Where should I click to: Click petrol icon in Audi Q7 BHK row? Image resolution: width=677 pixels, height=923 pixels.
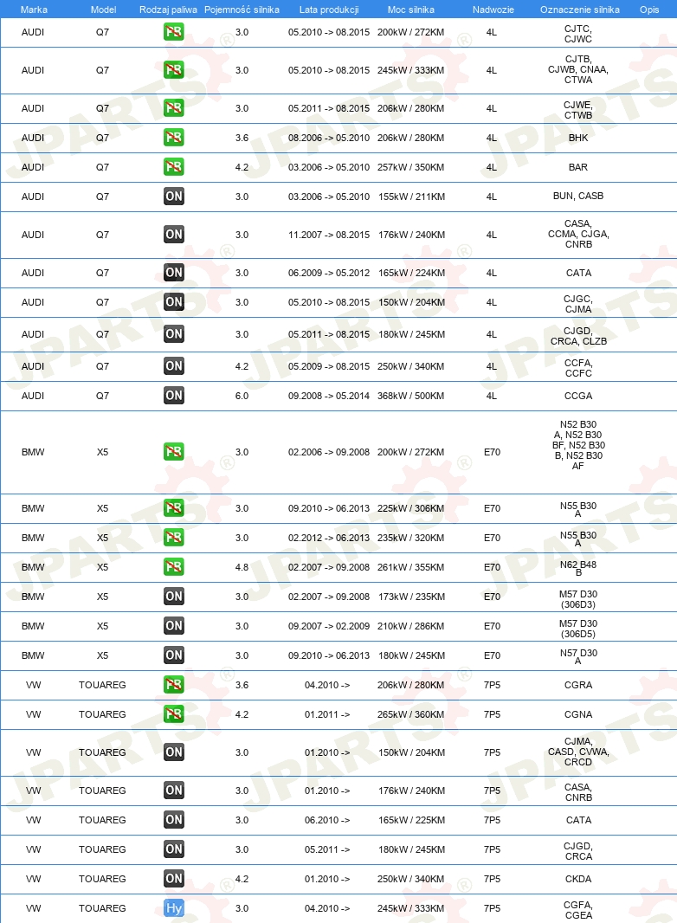pyautogui.click(x=174, y=138)
